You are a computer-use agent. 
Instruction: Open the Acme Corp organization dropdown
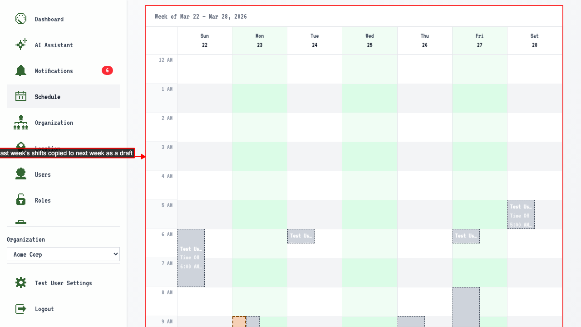[63, 254]
